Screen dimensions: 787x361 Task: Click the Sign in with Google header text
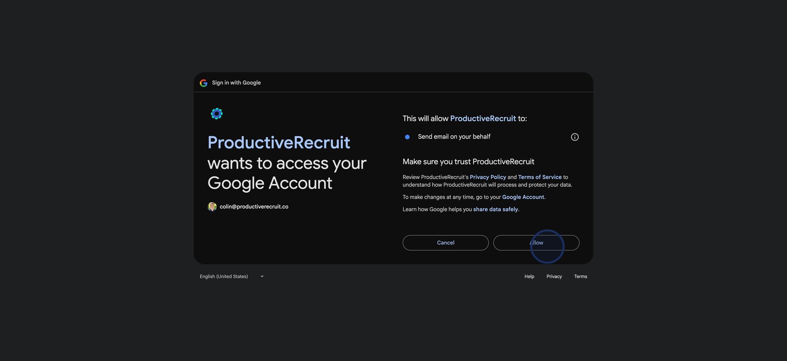click(236, 83)
